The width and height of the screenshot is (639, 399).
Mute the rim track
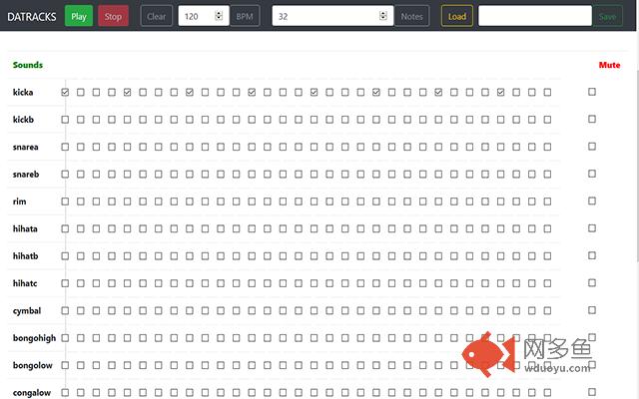point(592,201)
